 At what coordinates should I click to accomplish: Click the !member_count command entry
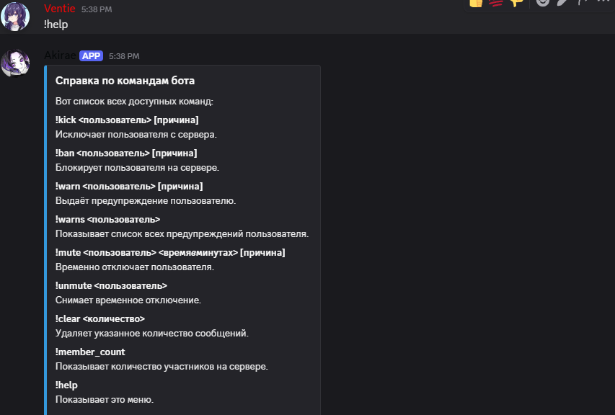[x=91, y=352]
